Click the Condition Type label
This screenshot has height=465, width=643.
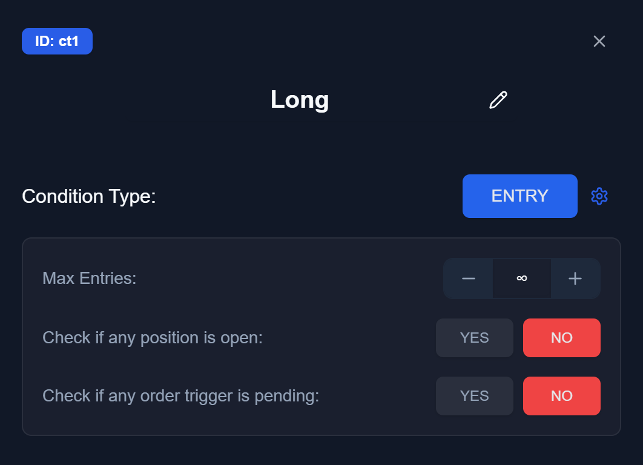pyautogui.click(x=89, y=196)
